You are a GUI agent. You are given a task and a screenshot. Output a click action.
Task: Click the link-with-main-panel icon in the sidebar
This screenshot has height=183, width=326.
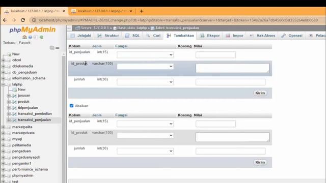point(58,48)
